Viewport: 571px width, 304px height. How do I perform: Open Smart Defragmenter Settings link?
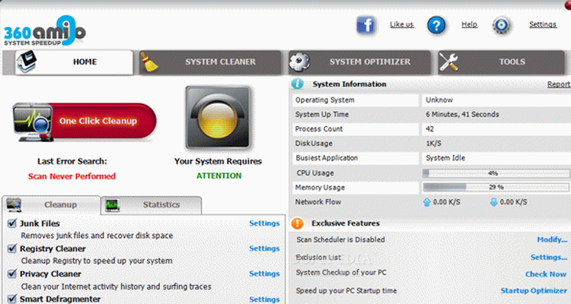264,299
